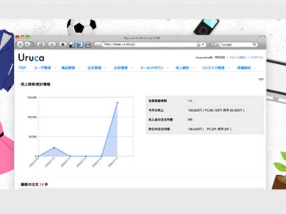Click the 4件 unpaid orders value
286x214 pixels.
(190, 120)
